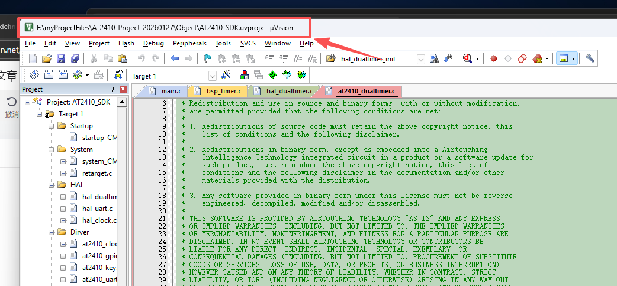
Task: Click the Project panel scroll up arrow
Action: pos(123,102)
